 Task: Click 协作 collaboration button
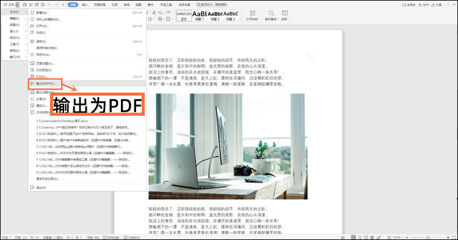(x=423, y=5)
